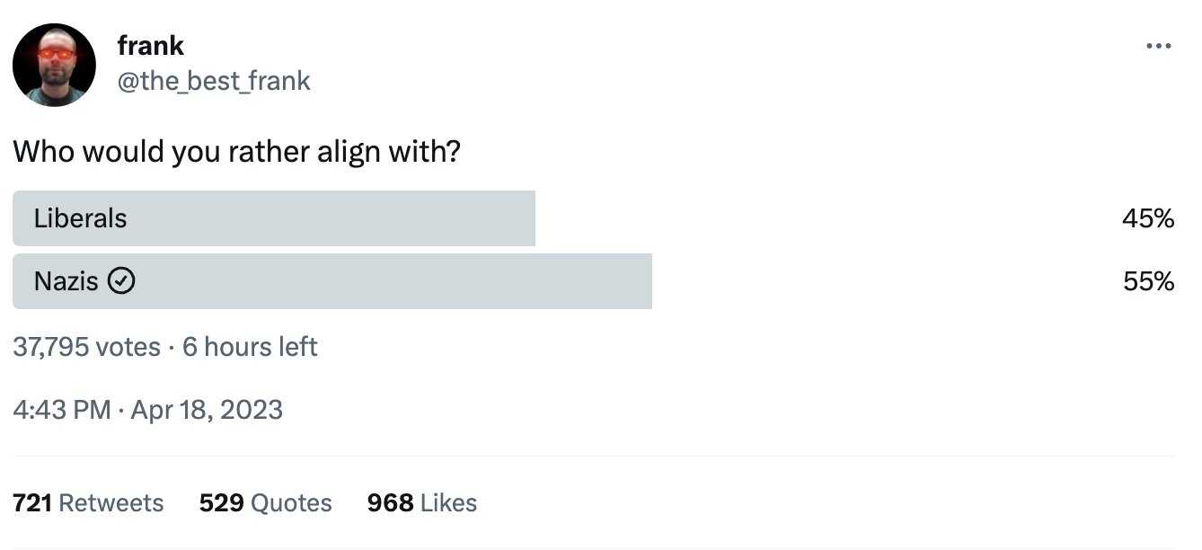
Task: Open the profile via display name frank
Action: click(x=151, y=45)
